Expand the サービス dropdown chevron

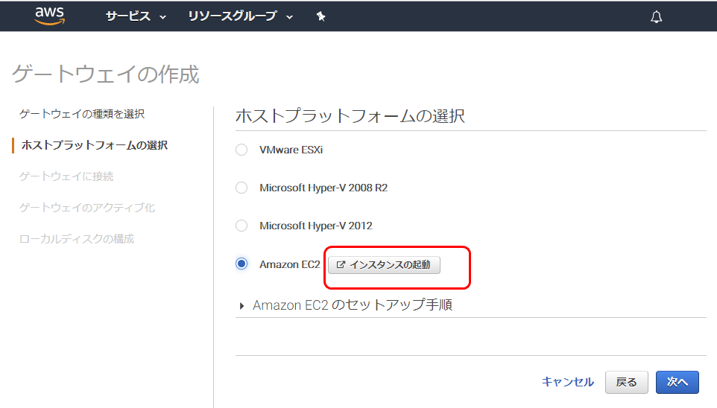(x=162, y=17)
